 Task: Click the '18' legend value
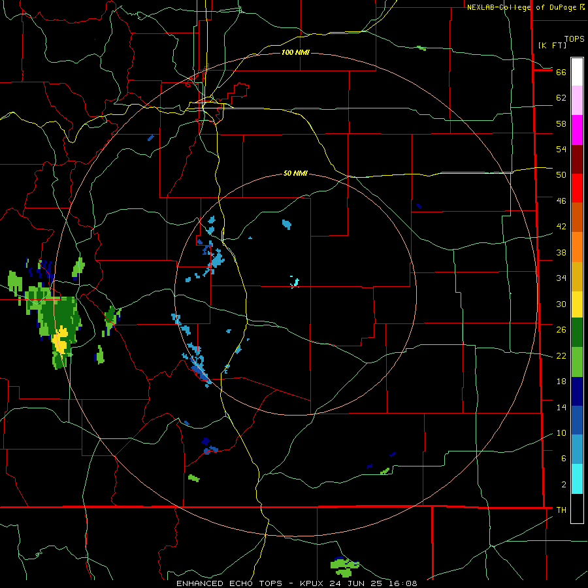(x=561, y=382)
